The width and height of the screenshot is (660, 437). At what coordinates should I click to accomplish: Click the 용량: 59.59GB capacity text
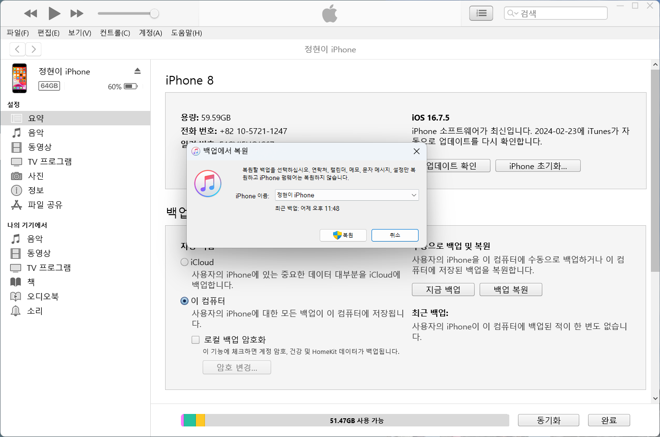pyautogui.click(x=206, y=118)
